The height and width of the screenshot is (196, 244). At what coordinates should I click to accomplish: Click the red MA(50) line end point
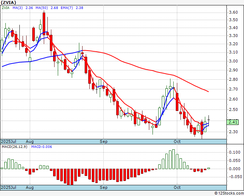click(208, 92)
